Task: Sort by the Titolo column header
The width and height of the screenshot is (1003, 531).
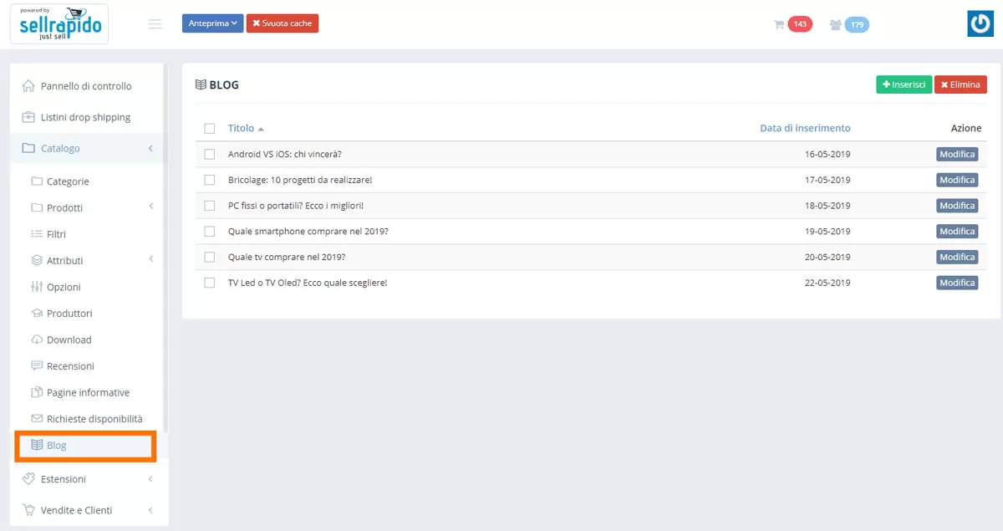Action: 240,128
